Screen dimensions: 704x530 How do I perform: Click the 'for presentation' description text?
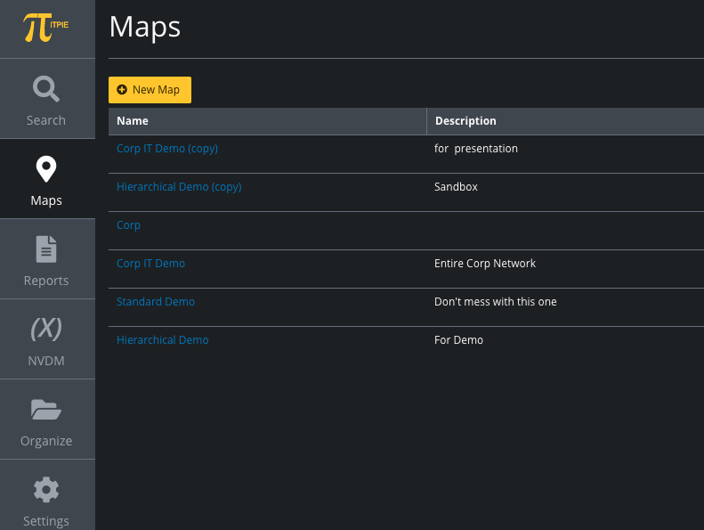[476, 149]
